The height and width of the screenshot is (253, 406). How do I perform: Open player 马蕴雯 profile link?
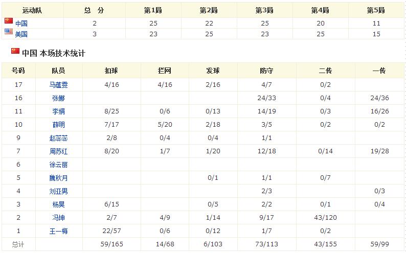[58, 85]
